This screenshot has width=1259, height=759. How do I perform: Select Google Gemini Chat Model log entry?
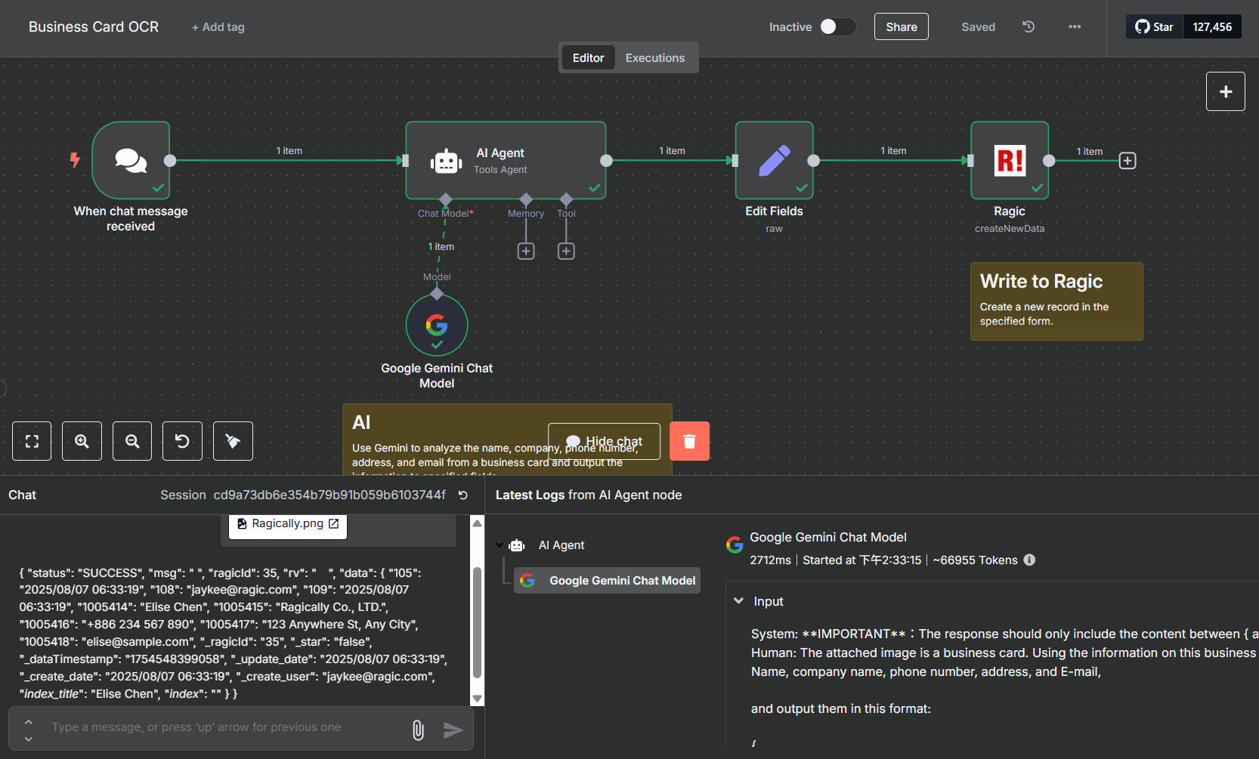click(607, 581)
